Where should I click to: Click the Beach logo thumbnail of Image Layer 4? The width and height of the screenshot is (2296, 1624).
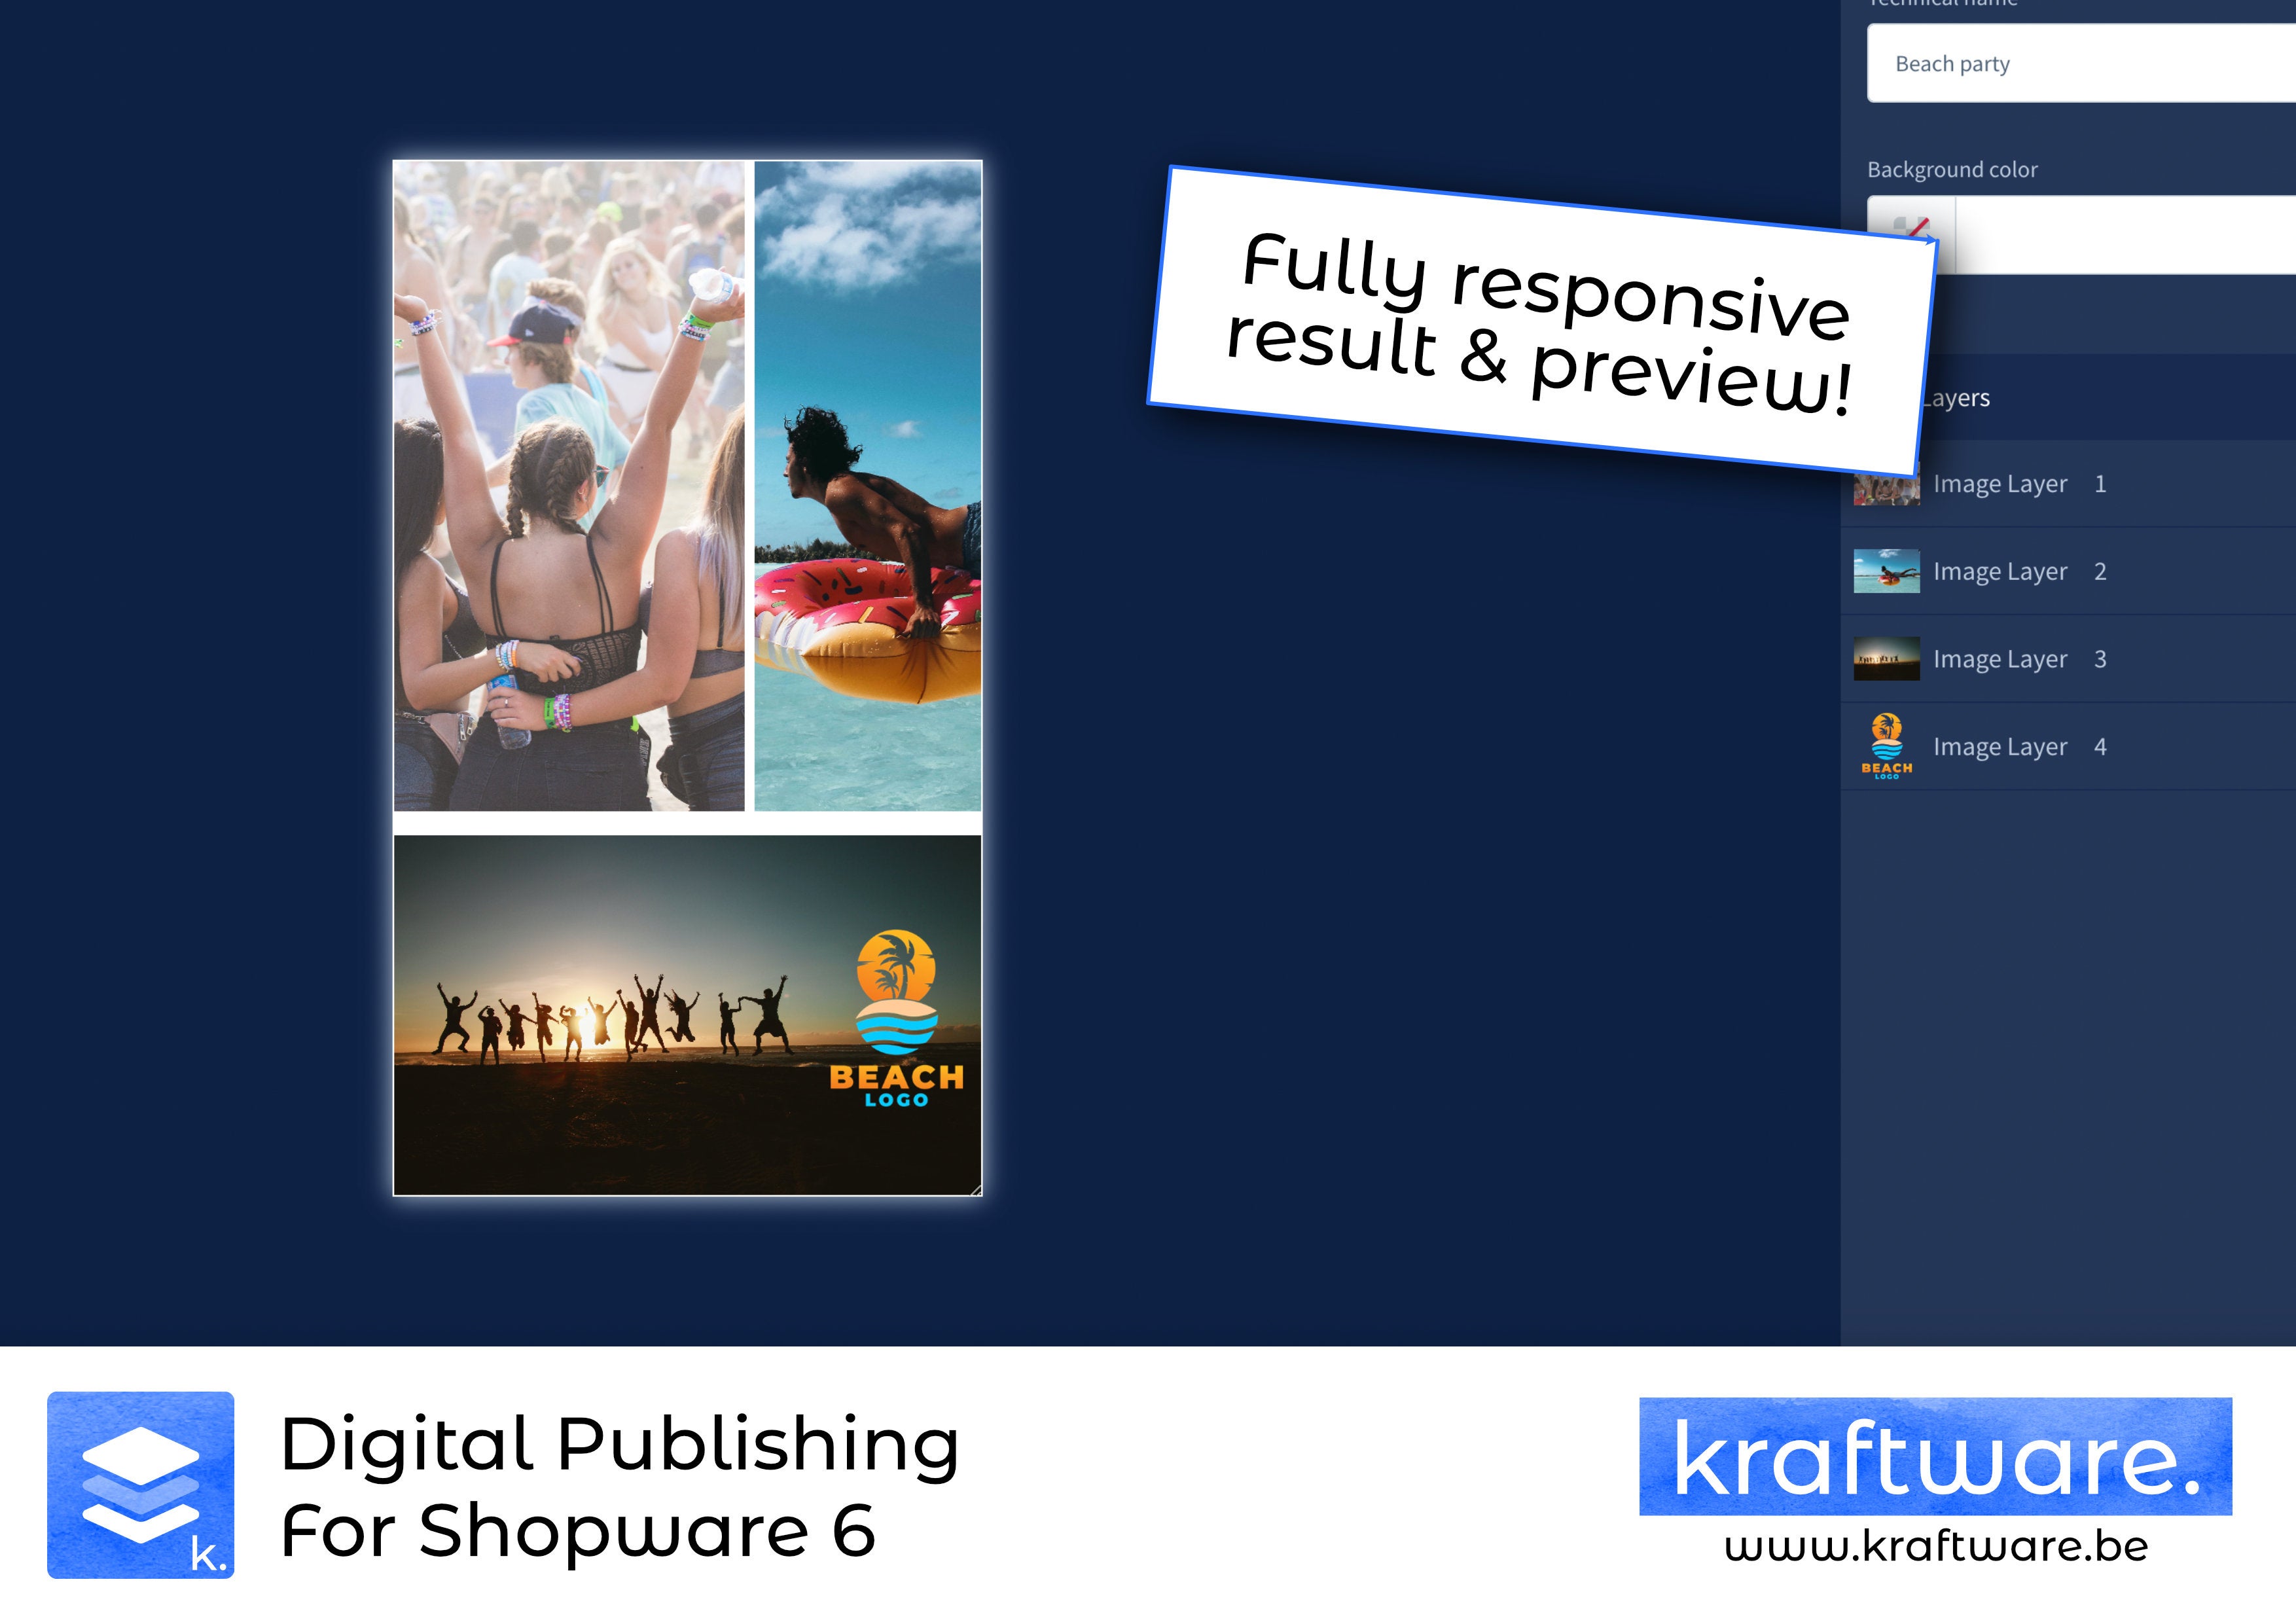point(1886,747)
